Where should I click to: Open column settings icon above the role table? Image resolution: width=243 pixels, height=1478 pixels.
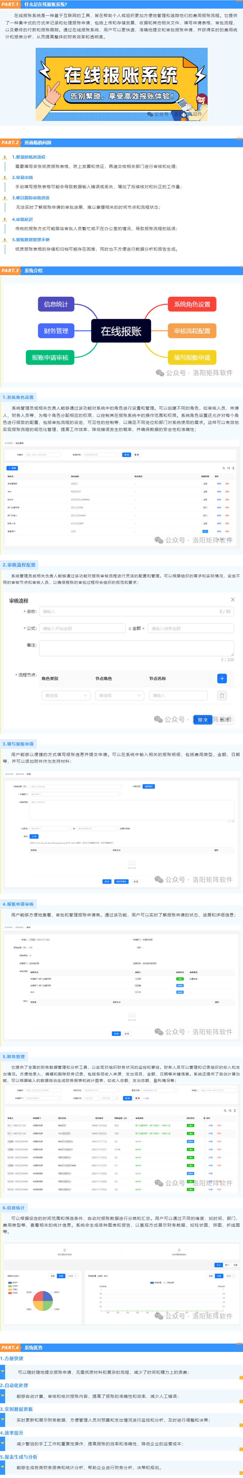coord(233,468)
